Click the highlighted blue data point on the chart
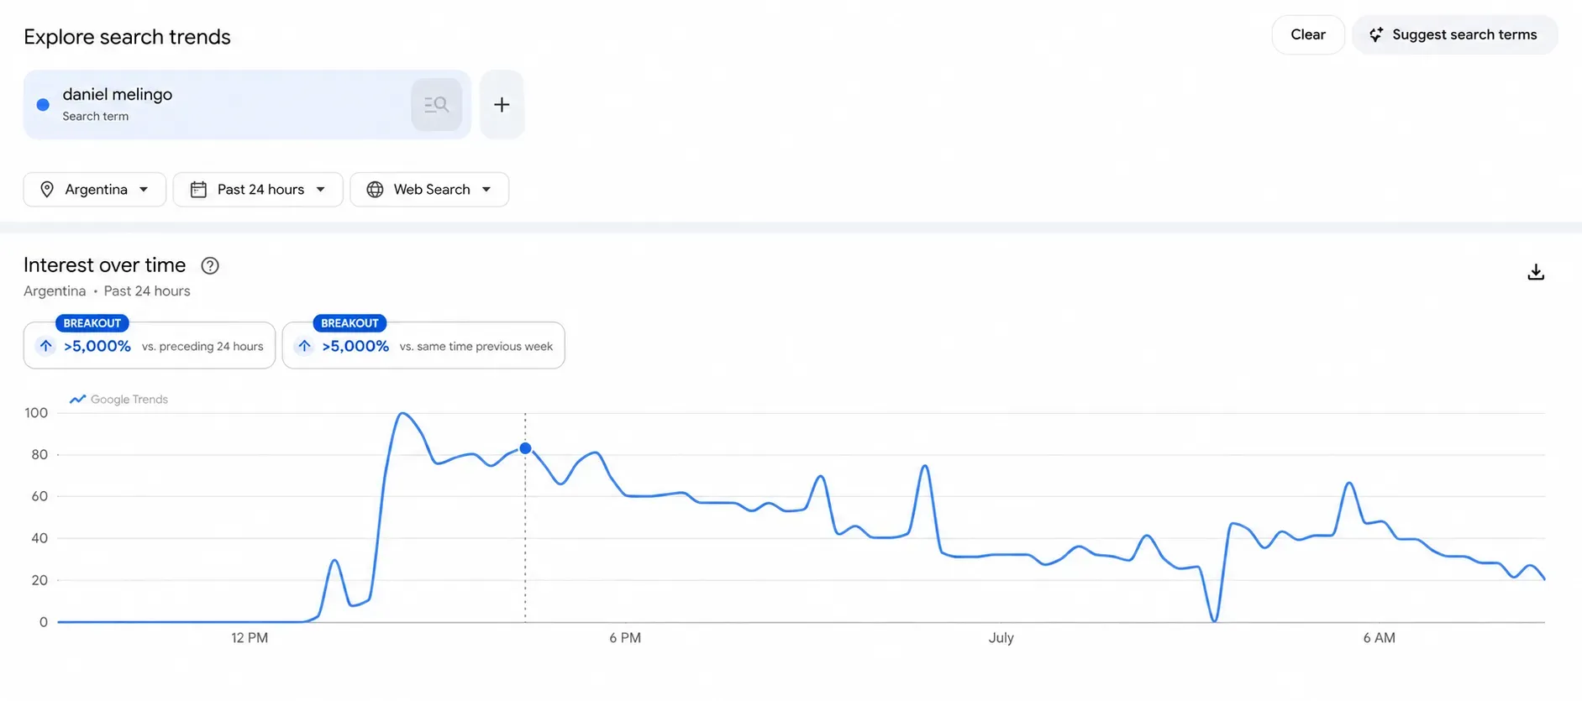This screenshot has width=1582, height=701. pyautogui.click(x=525, y=448)
